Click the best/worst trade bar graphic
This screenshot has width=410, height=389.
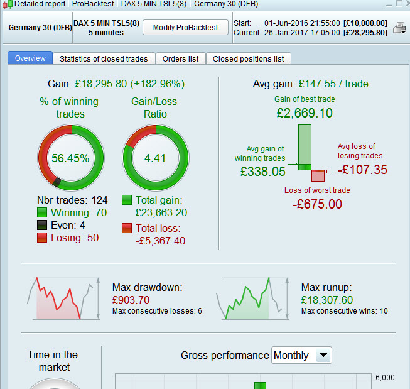tap(311, 153)
